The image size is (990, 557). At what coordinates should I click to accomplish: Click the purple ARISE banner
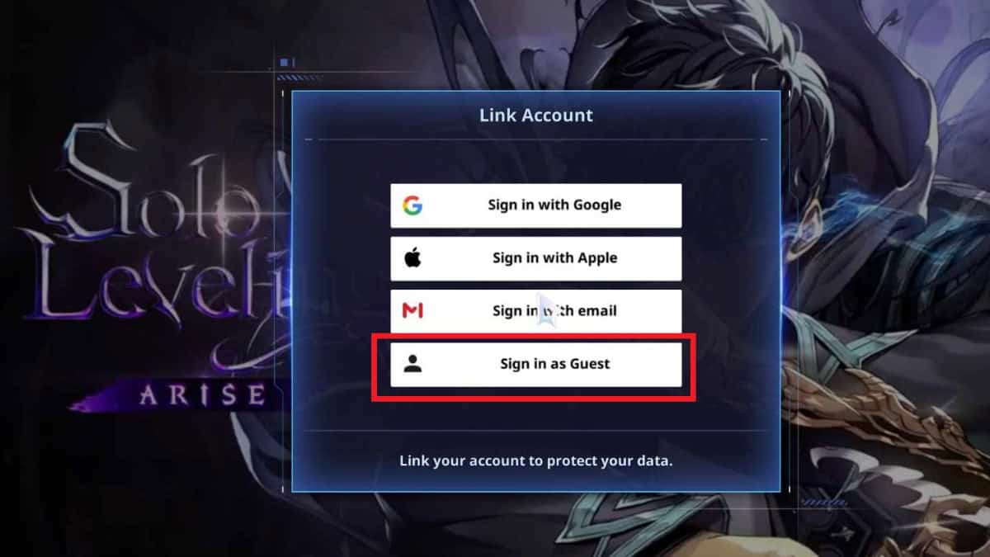click(x=177, y=395)
